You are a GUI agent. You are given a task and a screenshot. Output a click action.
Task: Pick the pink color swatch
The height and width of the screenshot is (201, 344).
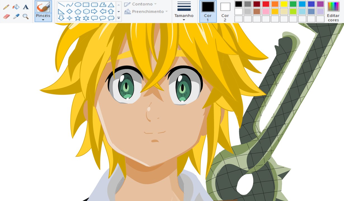click(x=266, y=11)
